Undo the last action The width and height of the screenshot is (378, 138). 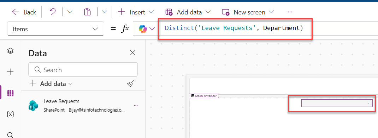pyautogui.click(x=52, y=12)
